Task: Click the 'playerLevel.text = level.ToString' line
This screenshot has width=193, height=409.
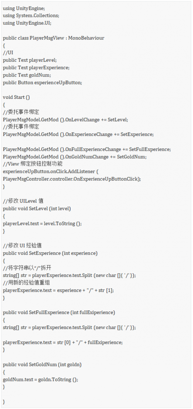Action: click(x=42, y=224)
